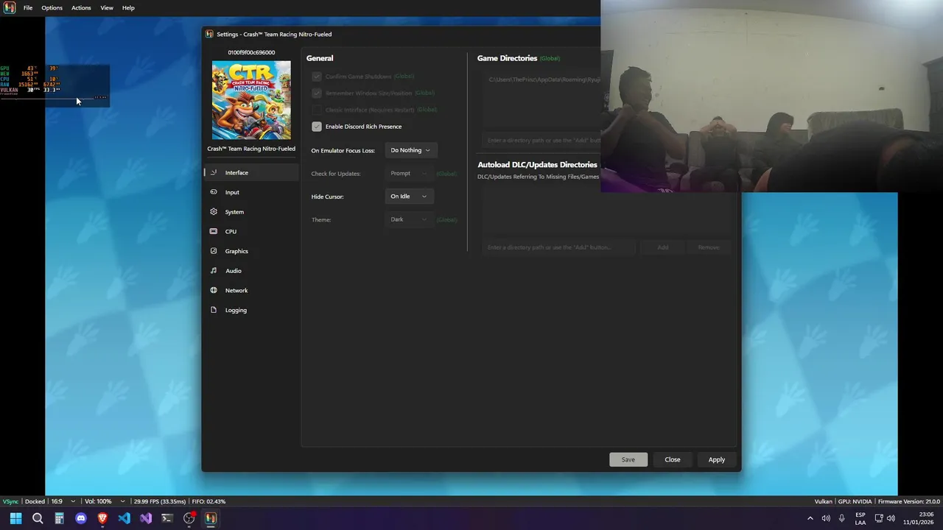
Task: Switch to the System settings section
Action: tap(251, 212)
